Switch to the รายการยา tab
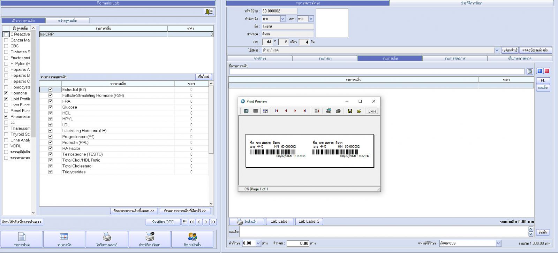 (x=325, y=59)
